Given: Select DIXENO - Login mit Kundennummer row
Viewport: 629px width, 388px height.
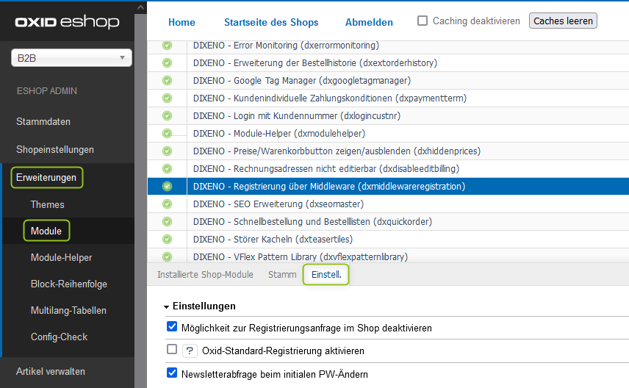Looking at the screenshot, I should tap(388, 116).
